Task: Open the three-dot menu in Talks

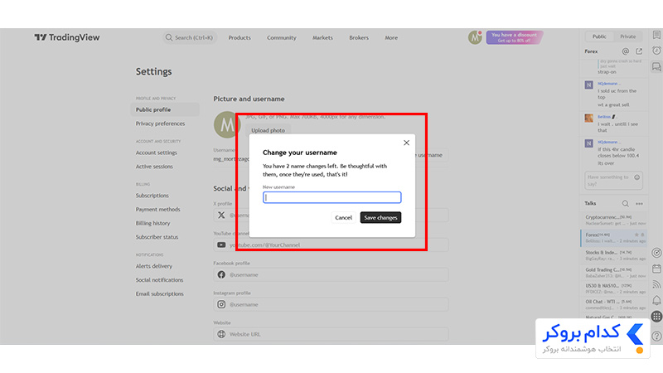Action: pyautogui.click(x=639, y=203)
